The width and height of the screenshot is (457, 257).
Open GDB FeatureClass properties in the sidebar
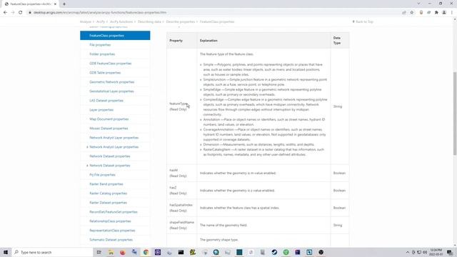pos(110,64)
